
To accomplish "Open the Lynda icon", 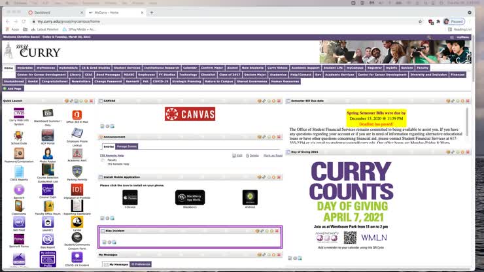I will pos(77,222).
